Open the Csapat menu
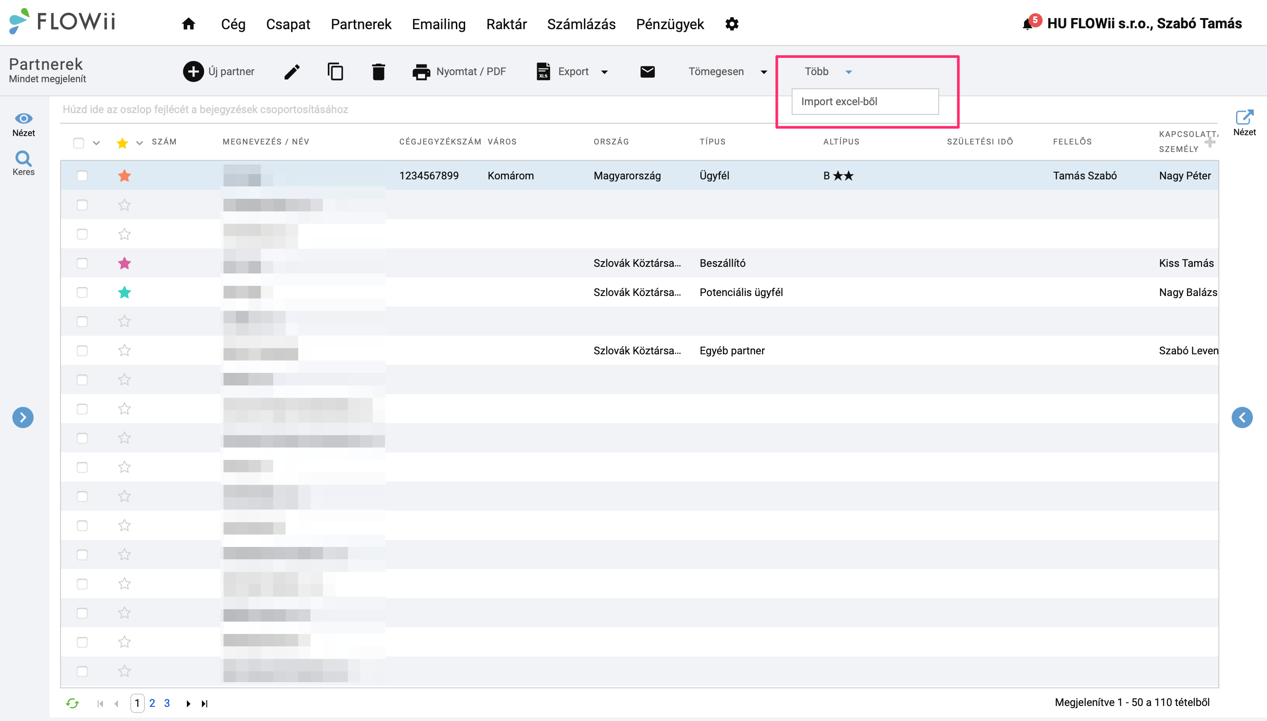This screenshot has height=721, width=1267. [x=288, y=24]
